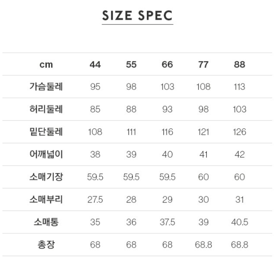Select the 44 size column header

point(95,65)
